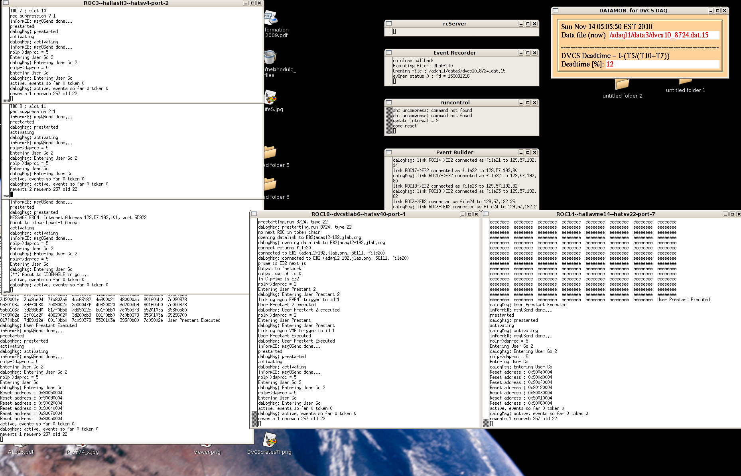Image resolution: width=741 pixels, height=476 pixels.
Task: Click the Data file path field in DATAMON
Action: point(664,35)
